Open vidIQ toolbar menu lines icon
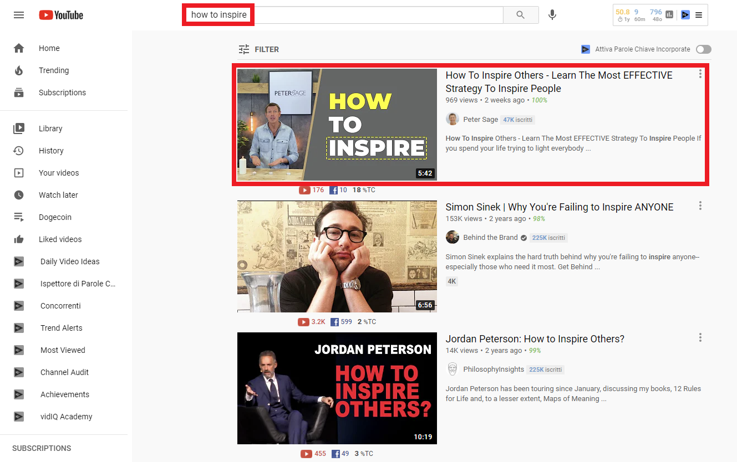 coord(699,15)
